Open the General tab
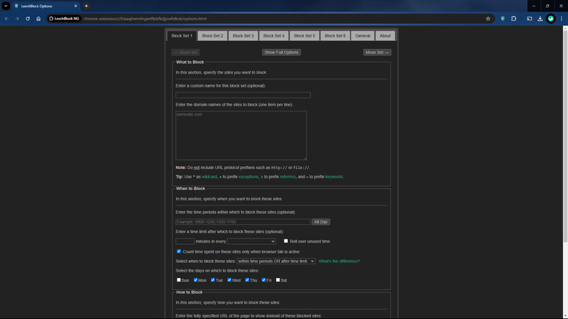Image resolution: width=568 pixels, height=319 pixels. coord(363,36)
